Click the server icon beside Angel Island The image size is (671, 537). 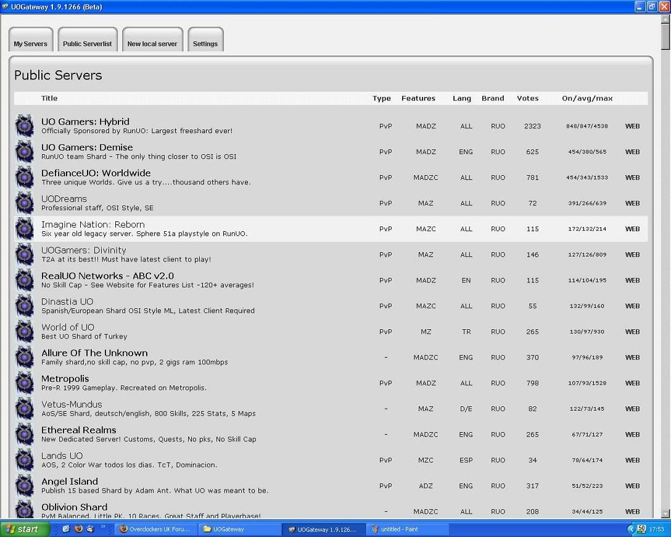click(x=25, y=485)
